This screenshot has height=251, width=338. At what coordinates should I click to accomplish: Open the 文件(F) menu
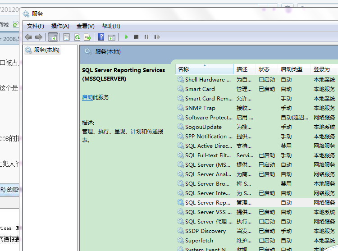[x=35, y=26]
